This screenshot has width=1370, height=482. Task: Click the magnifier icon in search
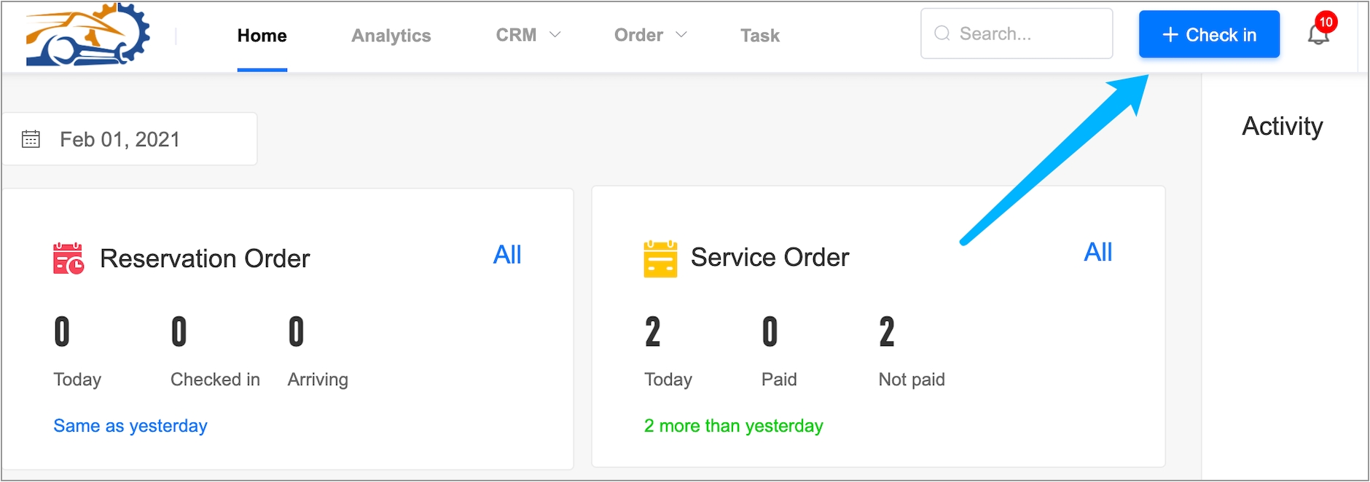tap(942, 33)
